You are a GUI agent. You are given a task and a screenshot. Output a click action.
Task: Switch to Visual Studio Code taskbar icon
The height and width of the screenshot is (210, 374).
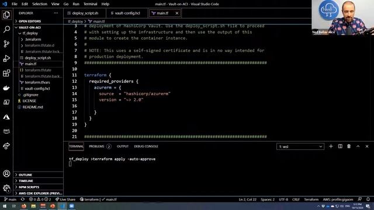point(62,206)
